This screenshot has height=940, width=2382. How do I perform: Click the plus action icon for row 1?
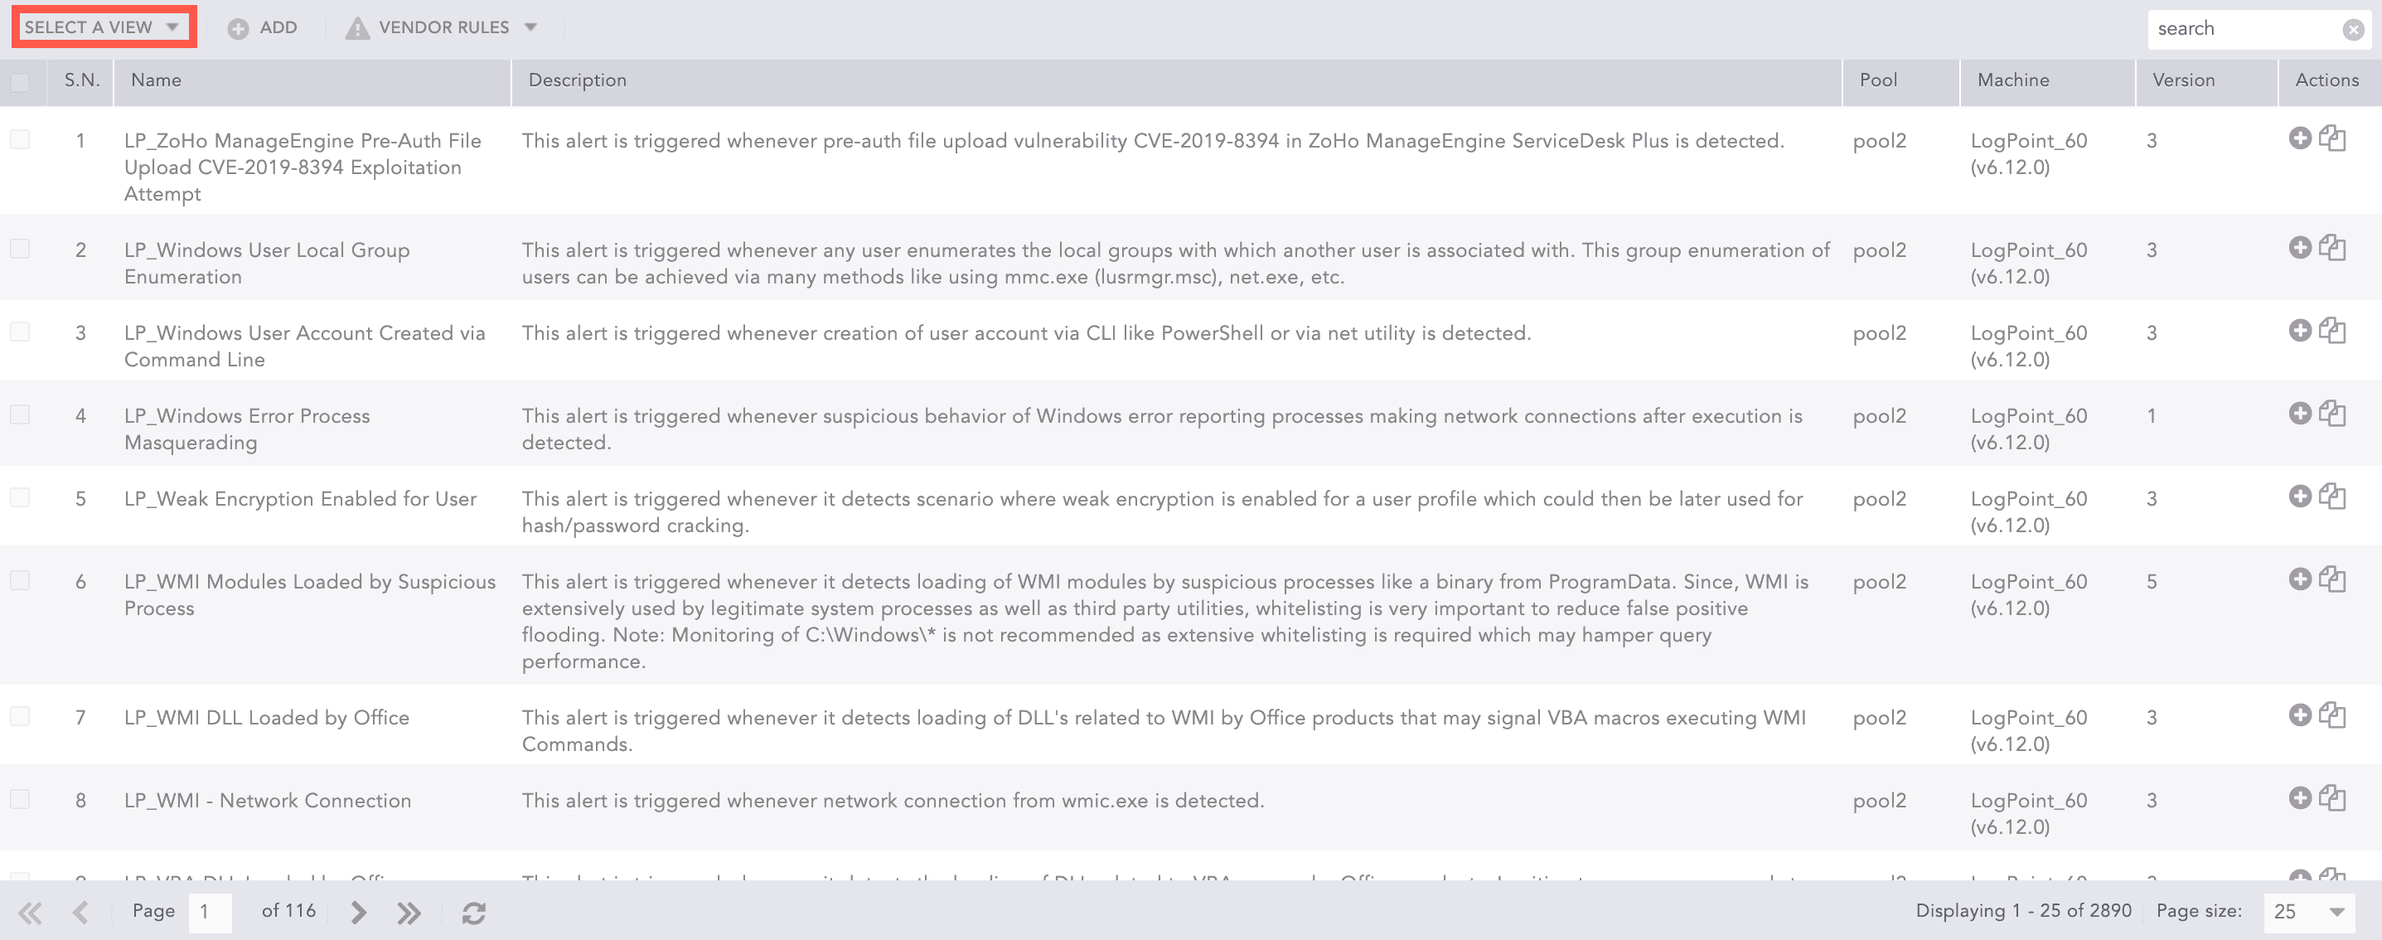tap(2300, 138)
